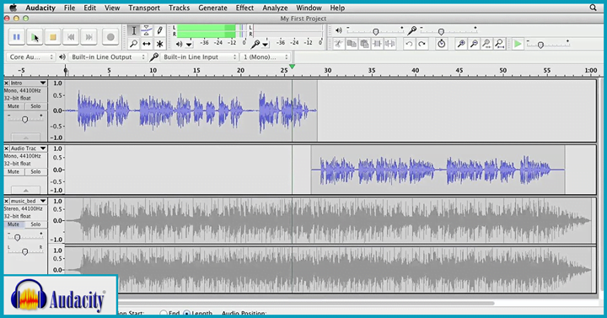Select the Multi-Tool asterisk
This screenshot has width=607, height=318.
click(x=159, y=44)
